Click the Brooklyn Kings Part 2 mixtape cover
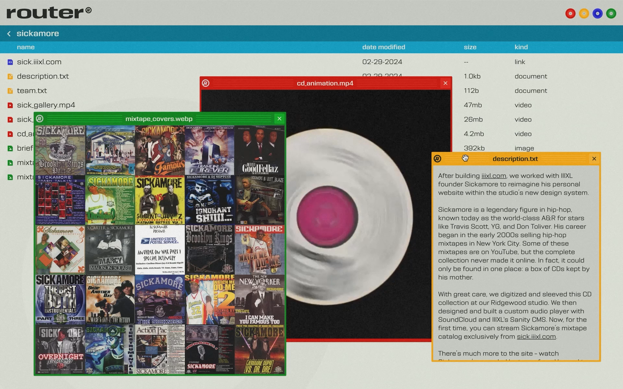623x389 pixels. pyautogui.click(x=60, y=150)
